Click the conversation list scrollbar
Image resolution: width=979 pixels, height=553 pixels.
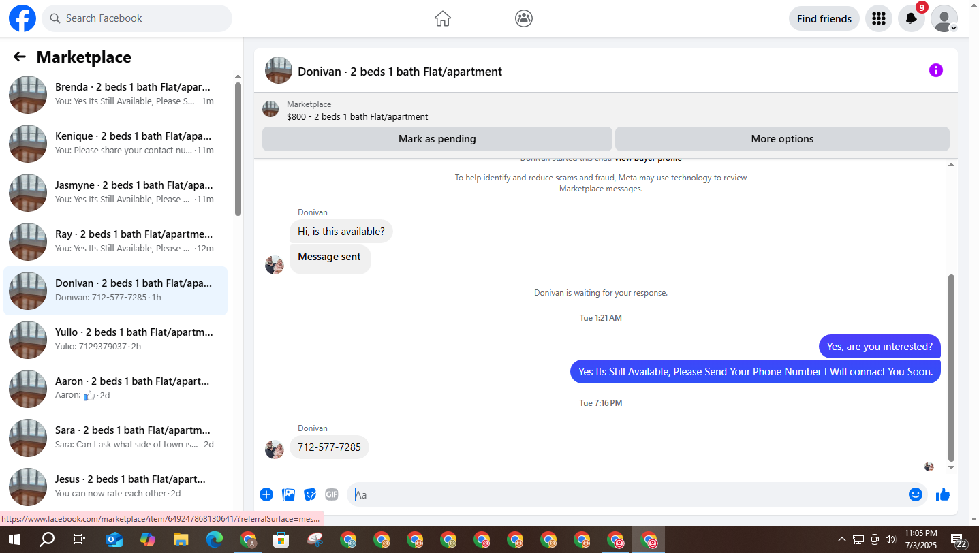coord(238,148)
